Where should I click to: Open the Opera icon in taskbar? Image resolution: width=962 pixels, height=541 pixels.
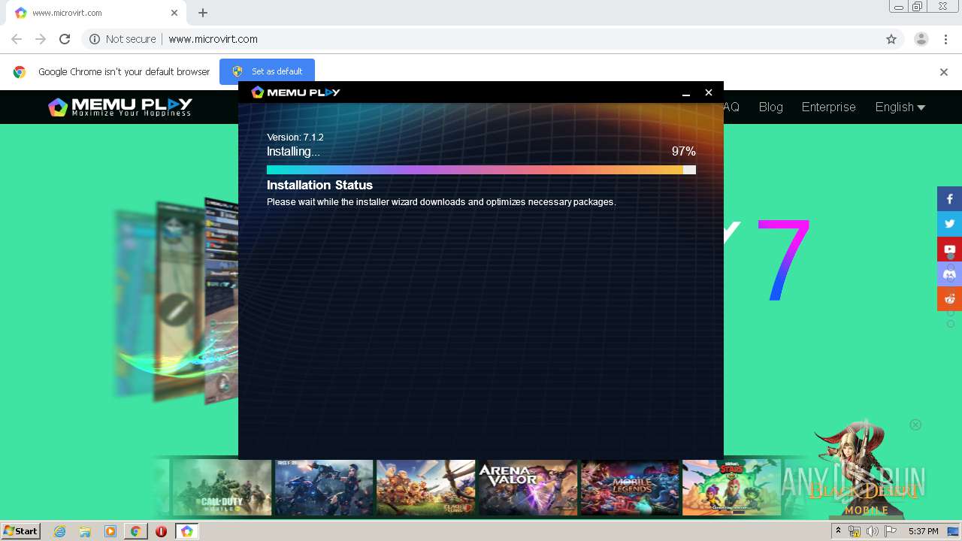click(x=161, y=531)
